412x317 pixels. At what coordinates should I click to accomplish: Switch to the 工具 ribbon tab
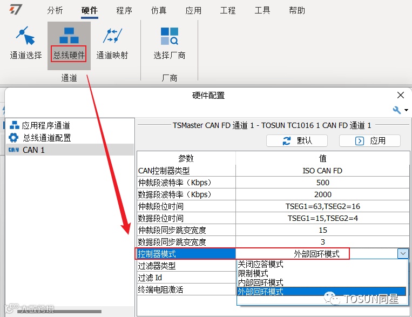262,10
